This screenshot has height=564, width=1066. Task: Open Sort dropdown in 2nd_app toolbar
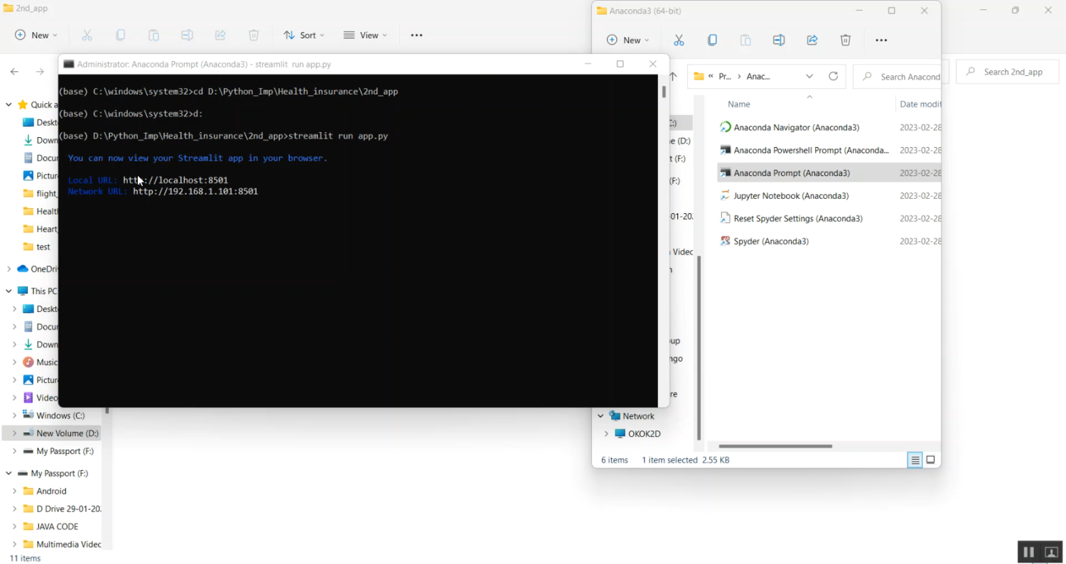(x=303, y=36)
